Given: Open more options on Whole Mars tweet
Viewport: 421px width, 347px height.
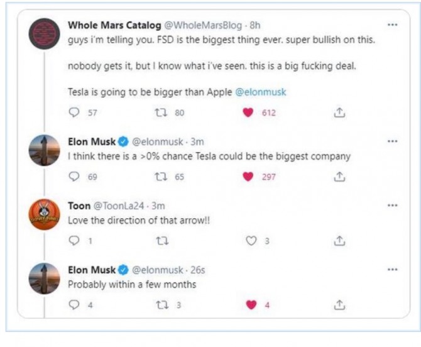Looking at the screenshot, I should 393,25.
